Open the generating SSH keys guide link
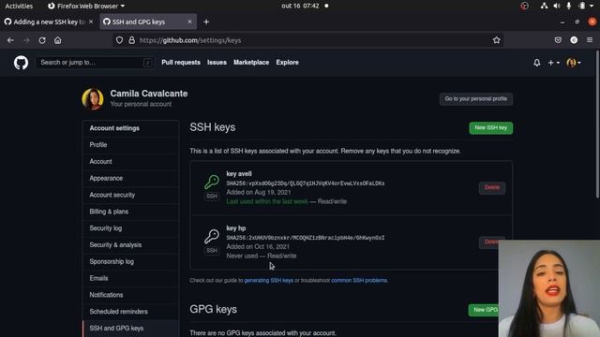The height and width of the screenshot is (337, 600). (x=269, y=281)
